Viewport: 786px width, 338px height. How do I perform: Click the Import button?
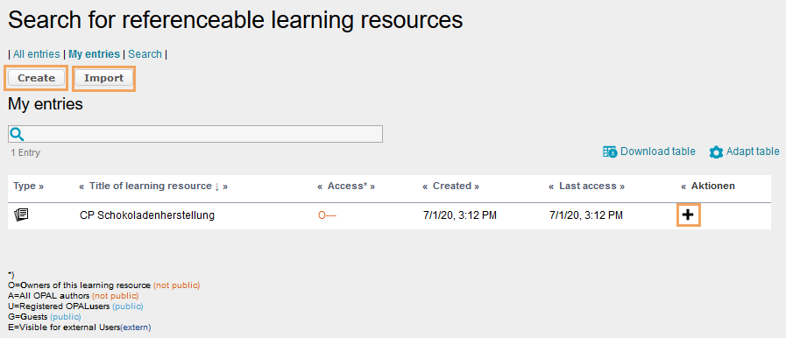click(x=103, y=78)
